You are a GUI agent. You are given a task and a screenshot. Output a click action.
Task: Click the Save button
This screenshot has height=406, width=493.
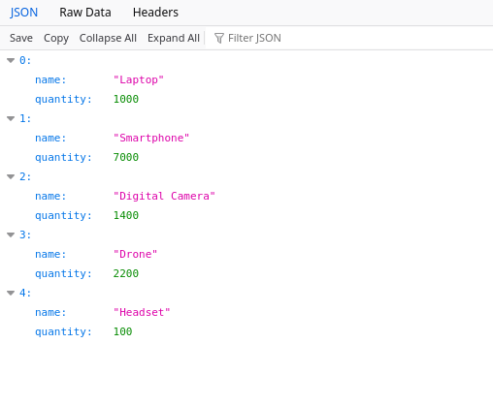[x=21, y=38]
